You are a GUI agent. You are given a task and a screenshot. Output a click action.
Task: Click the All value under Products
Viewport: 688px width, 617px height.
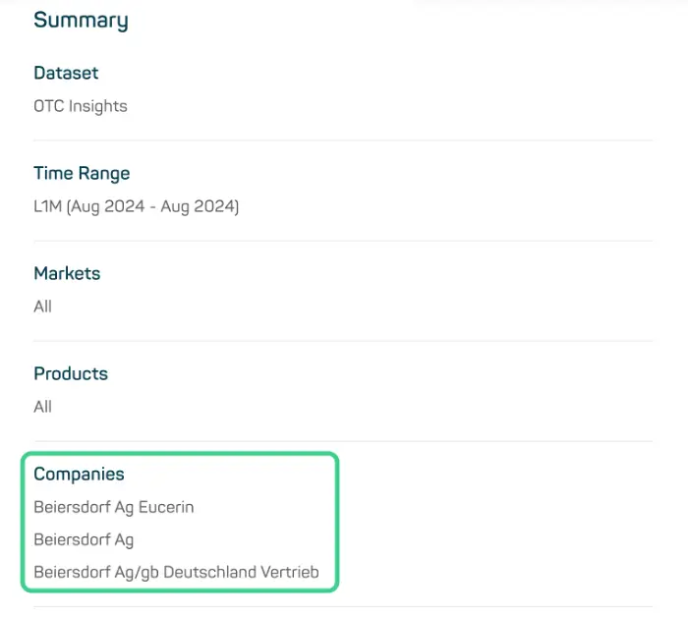(x=42, y=407)
